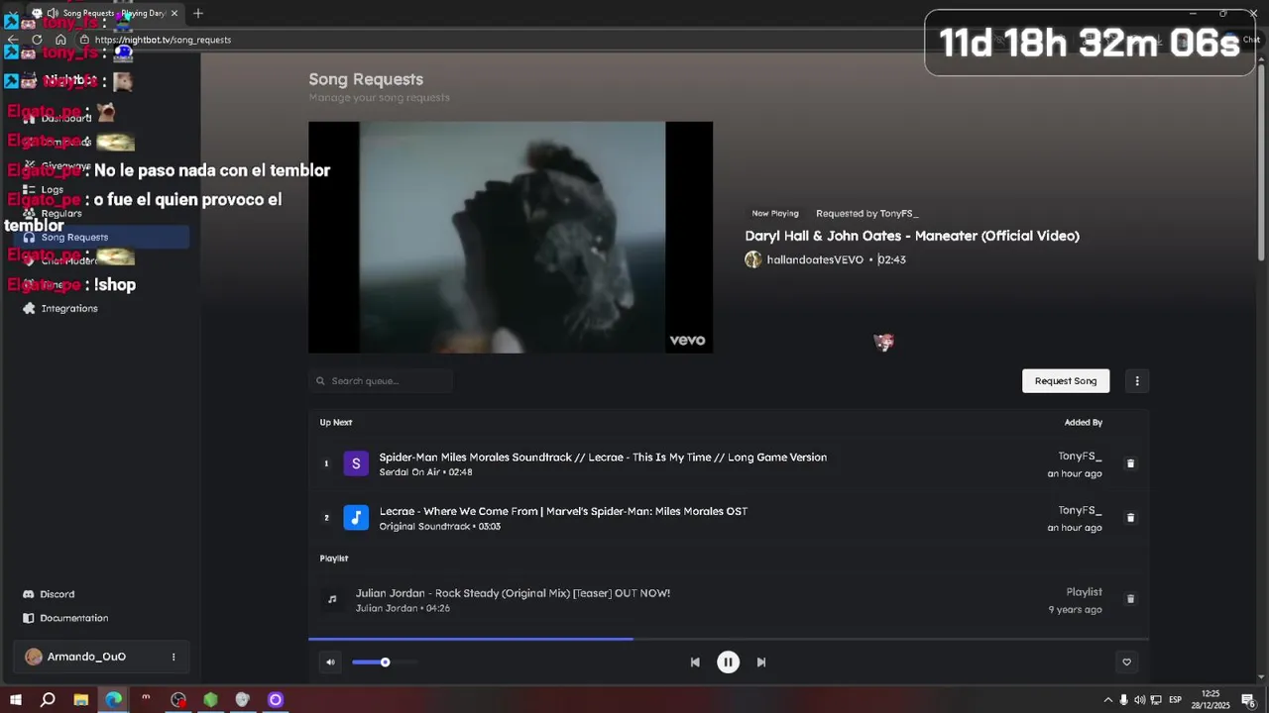Click the ESP language indicator
Image resolution: width=1269 pixels, height=713 pixels.
pyautogui.click(x=1175, y=700)
